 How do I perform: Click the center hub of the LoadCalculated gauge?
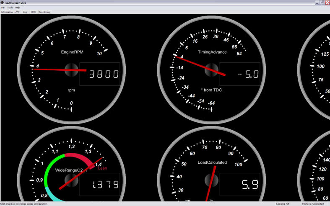(x=211, y=180)
